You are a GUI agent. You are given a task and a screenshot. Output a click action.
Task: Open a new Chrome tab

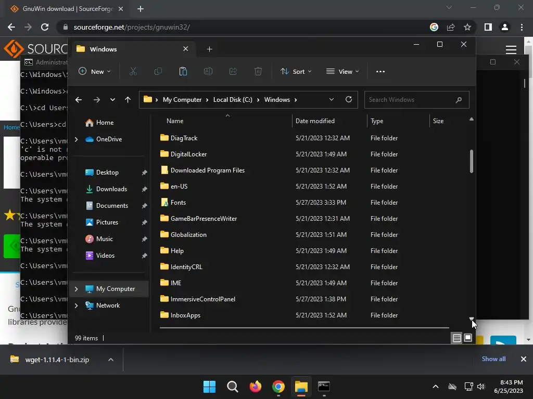click(141, 9)
